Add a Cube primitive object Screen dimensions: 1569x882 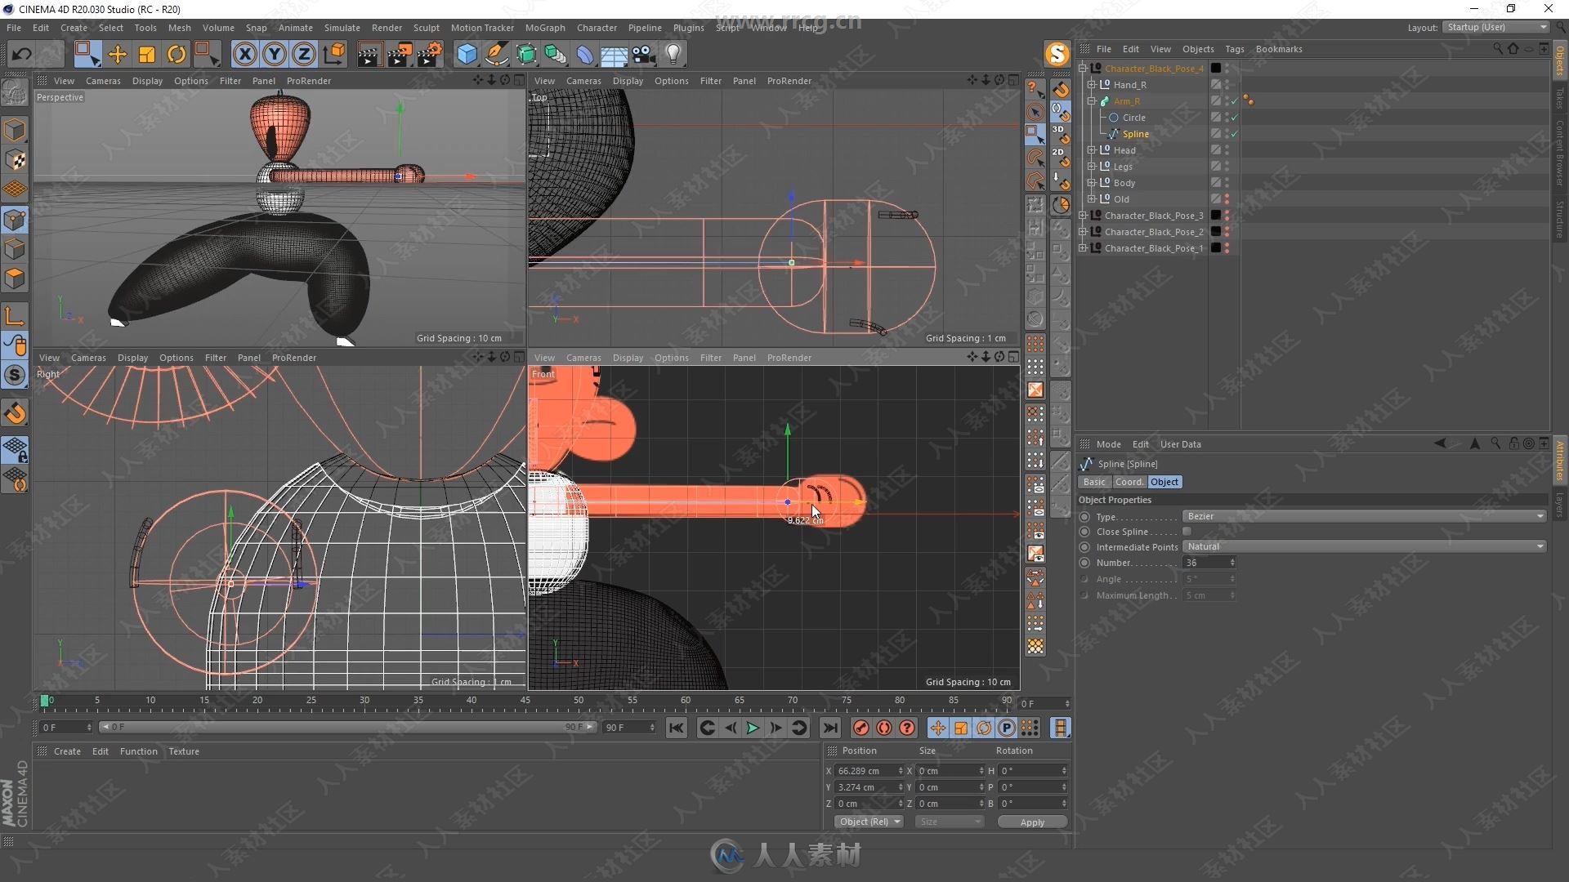[x=467, y=55]
